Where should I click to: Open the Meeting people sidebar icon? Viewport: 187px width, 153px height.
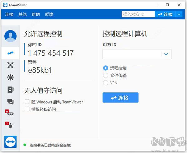coord(11,77)
